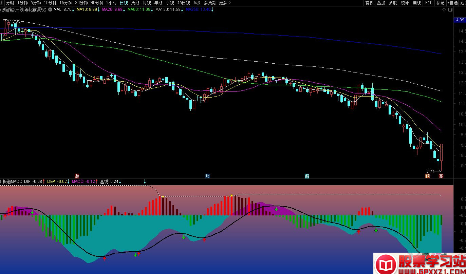The image size is (466, 274).
Task: Select the 5秒 period tab
Action: pos(197,3)
